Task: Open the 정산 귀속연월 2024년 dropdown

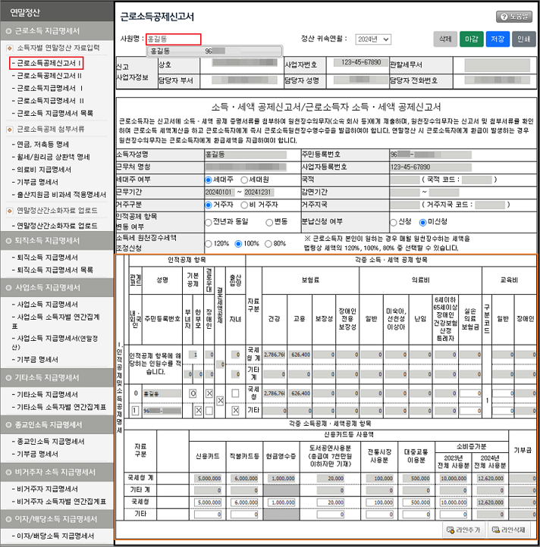Action: tap(373, 39)
